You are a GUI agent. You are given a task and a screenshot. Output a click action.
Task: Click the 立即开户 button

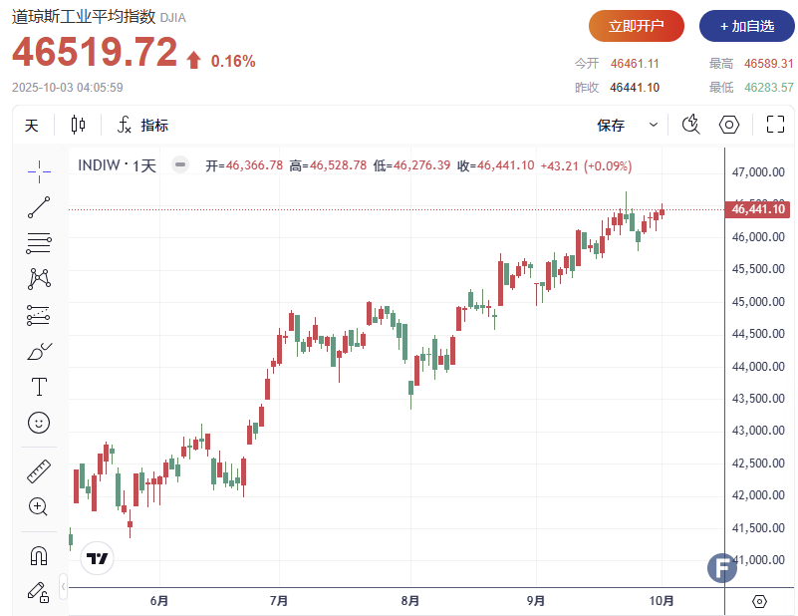tap(637, 26)
